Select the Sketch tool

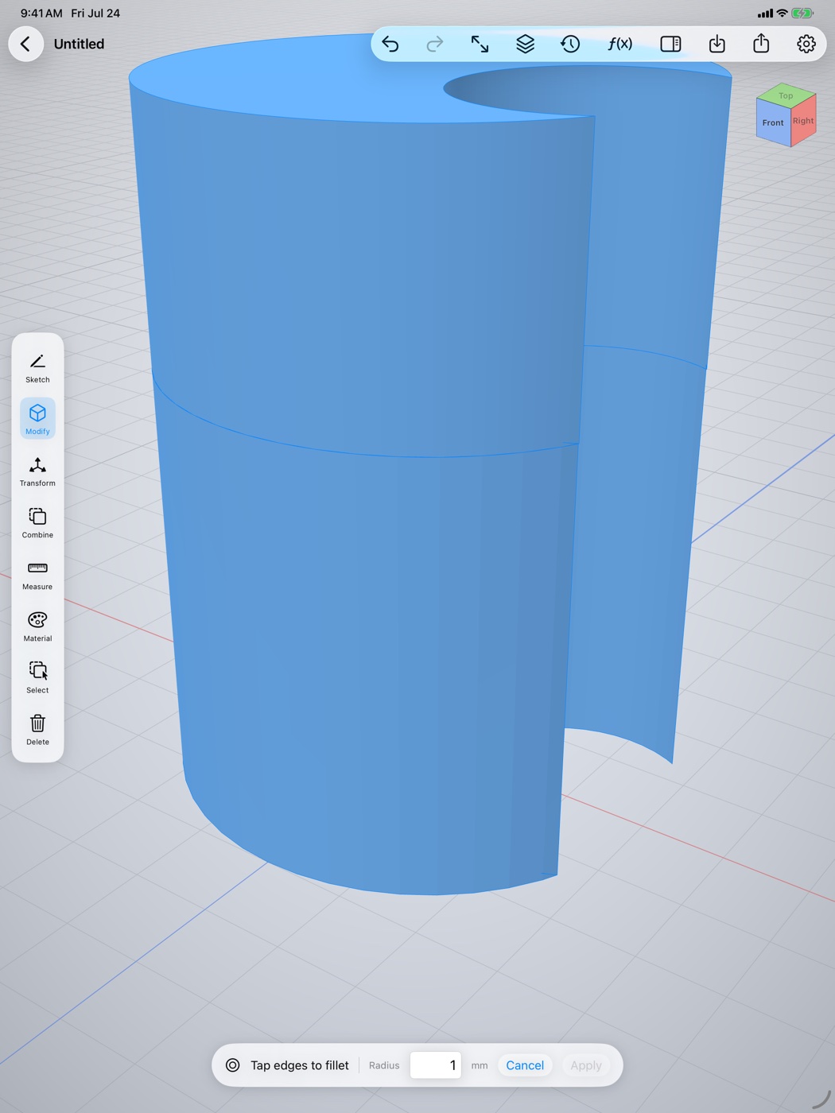pyautogui.click(x=37, y=368)
